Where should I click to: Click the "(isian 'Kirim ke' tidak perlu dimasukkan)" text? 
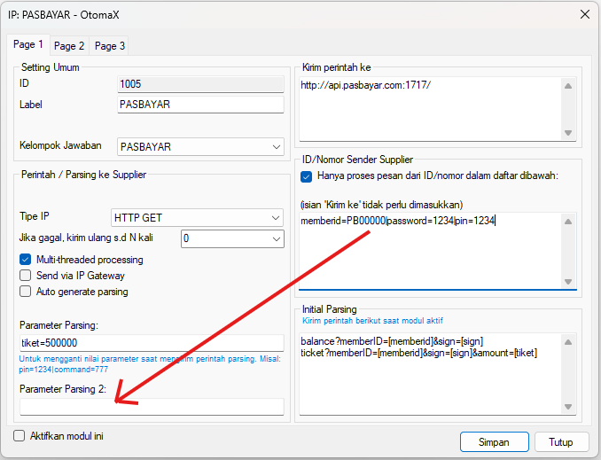click(x=381, y=205)
